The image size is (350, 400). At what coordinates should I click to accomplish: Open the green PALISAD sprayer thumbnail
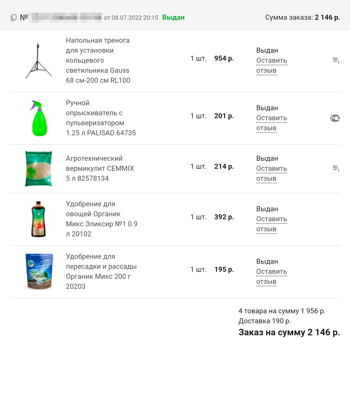point(39,118)
